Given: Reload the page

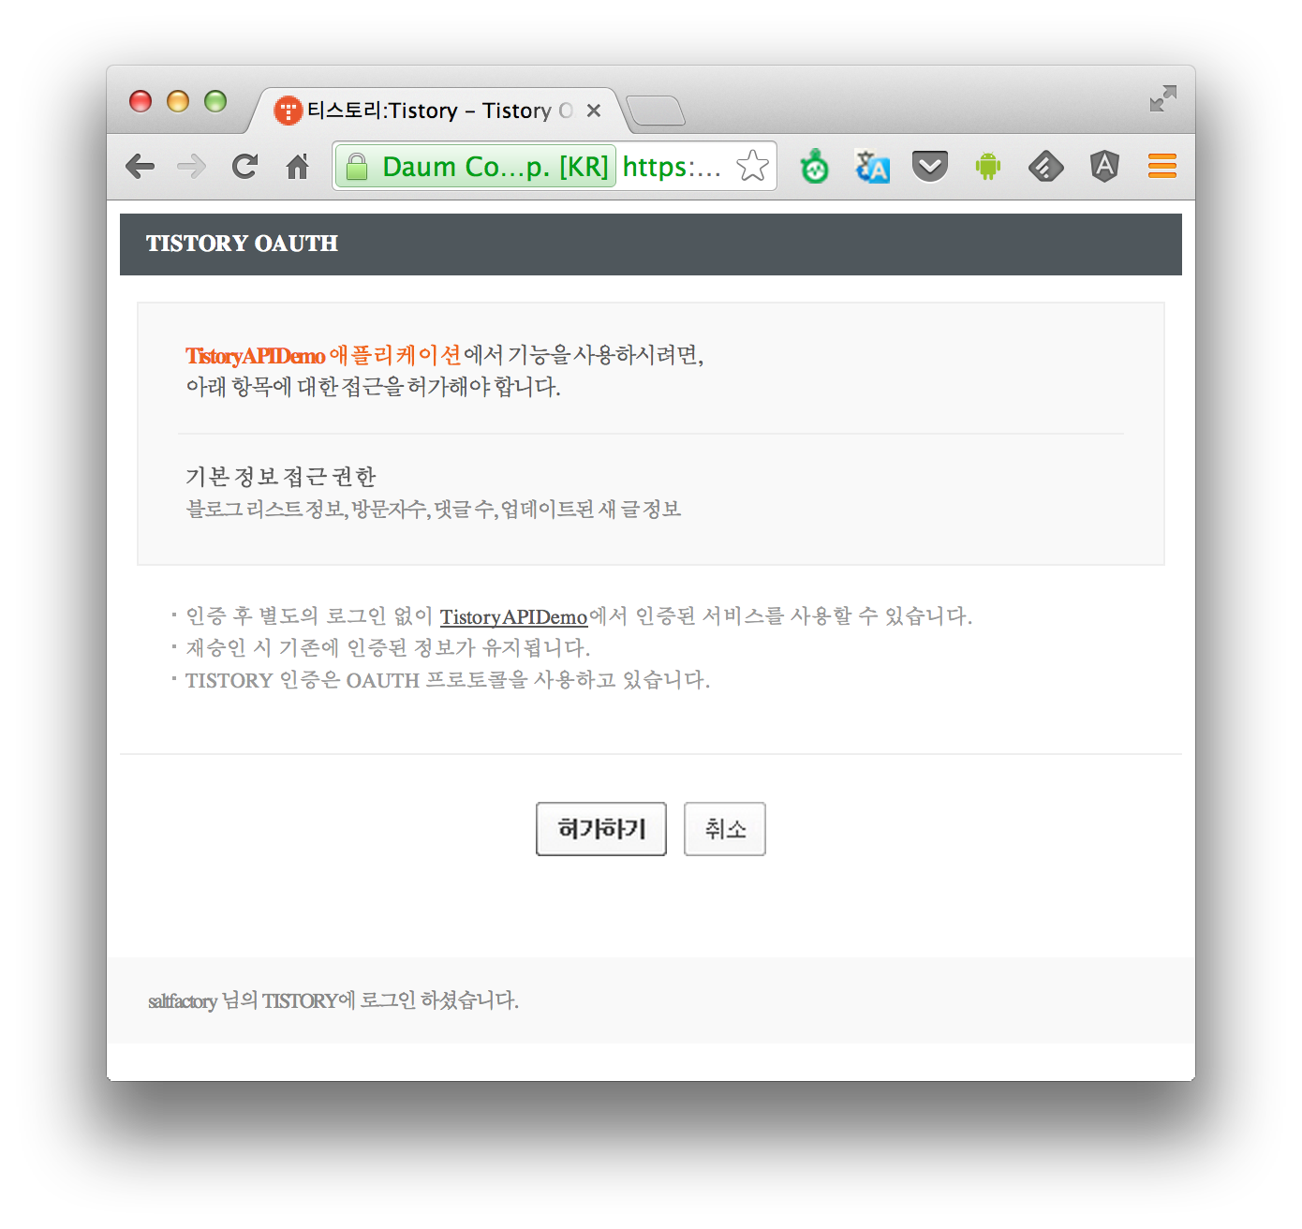Looking at the screenshot, I should [244, 167].
